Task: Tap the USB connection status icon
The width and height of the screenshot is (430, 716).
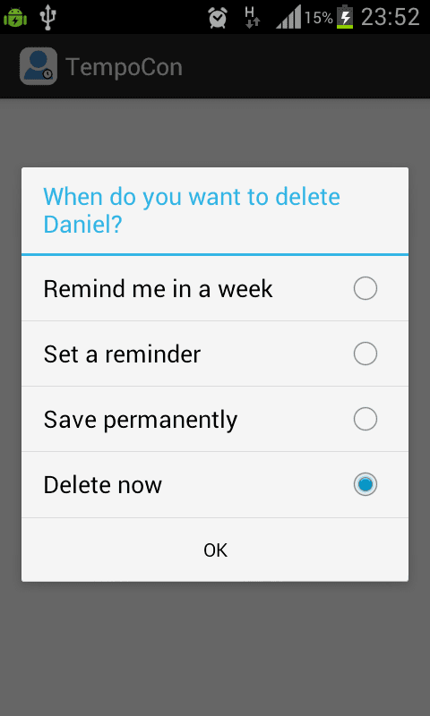Action: pyautogui.click(x=47, y=17)
